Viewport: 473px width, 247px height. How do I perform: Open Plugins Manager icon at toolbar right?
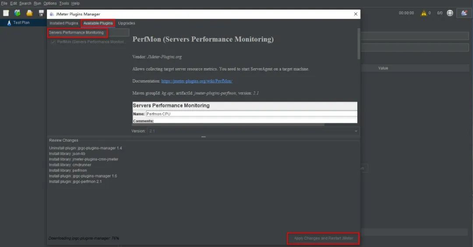click(x=464, y=13)
